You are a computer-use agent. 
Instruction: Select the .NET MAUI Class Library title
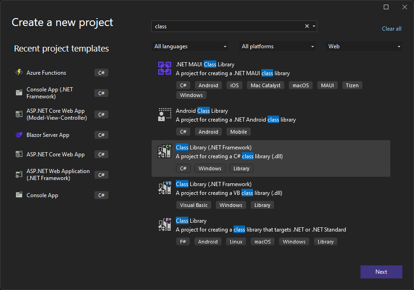tap(205, 64)
